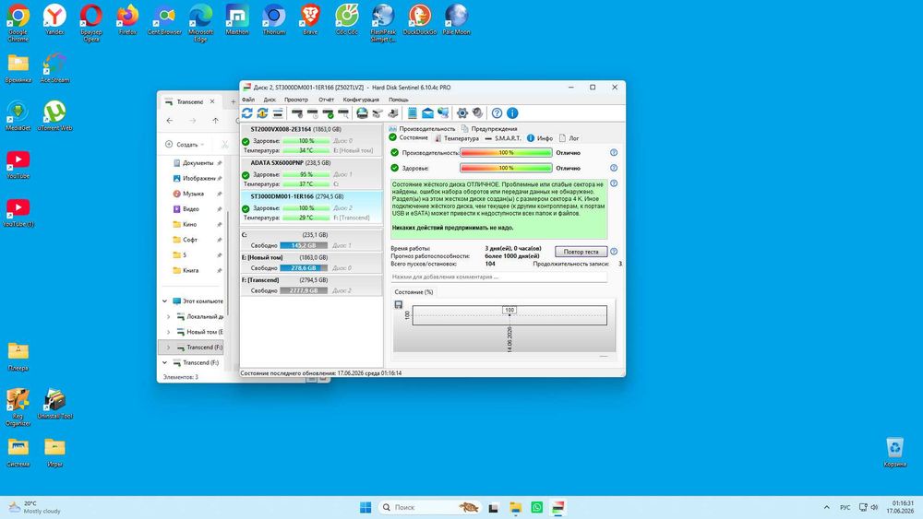Click the speaker sound toolbar icon
The image size is (923, 519).
[x=477, y=112]
